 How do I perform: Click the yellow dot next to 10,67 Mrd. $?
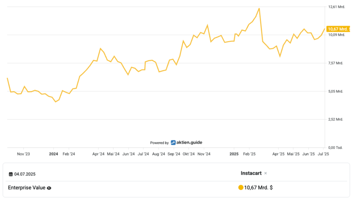(241, 187)
